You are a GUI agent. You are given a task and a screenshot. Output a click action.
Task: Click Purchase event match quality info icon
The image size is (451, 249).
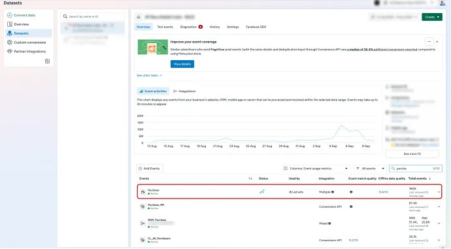pyautogui.click(x=351, y=191)
